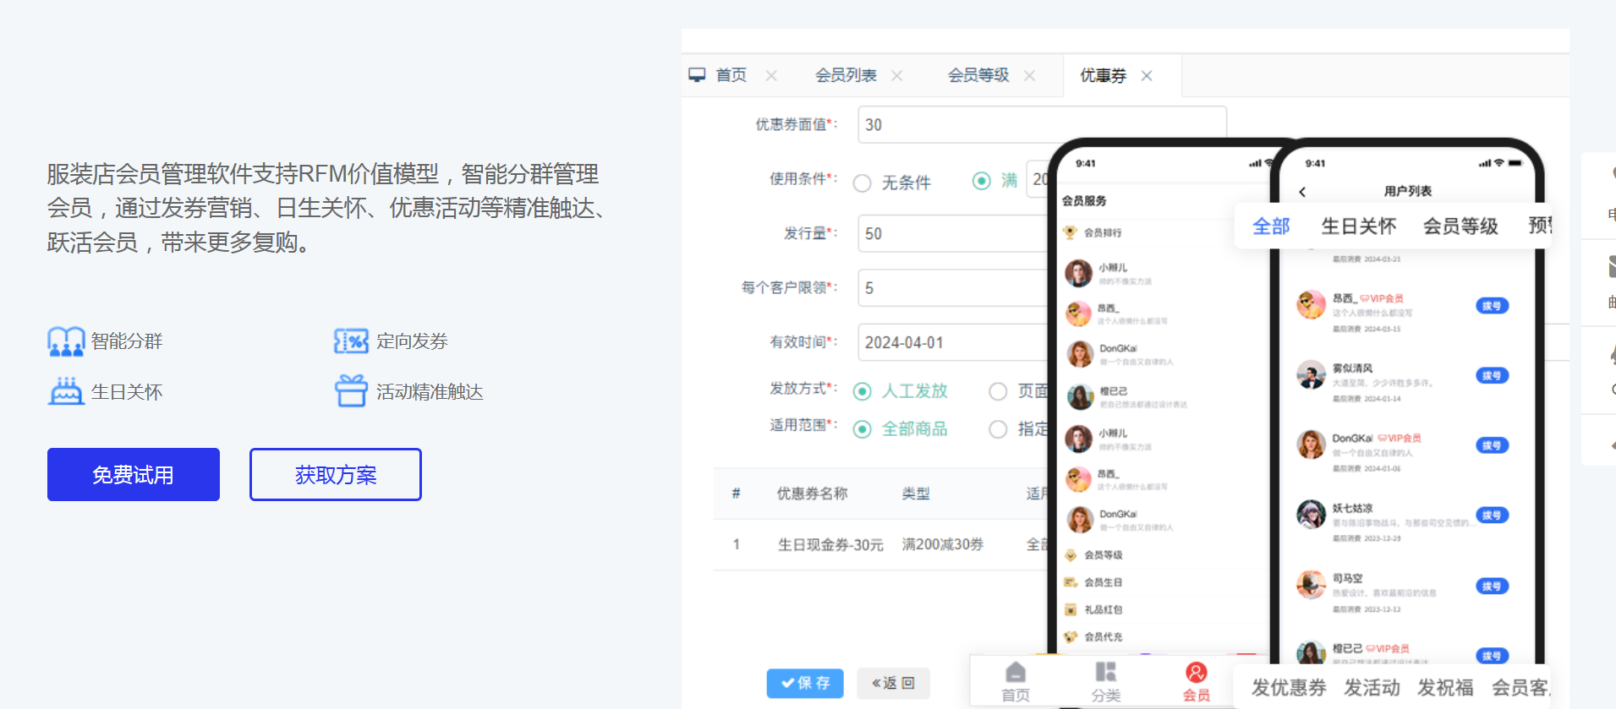Click the 免费试用 button
The image size is (1616, 709).
(x=134, y=475)
